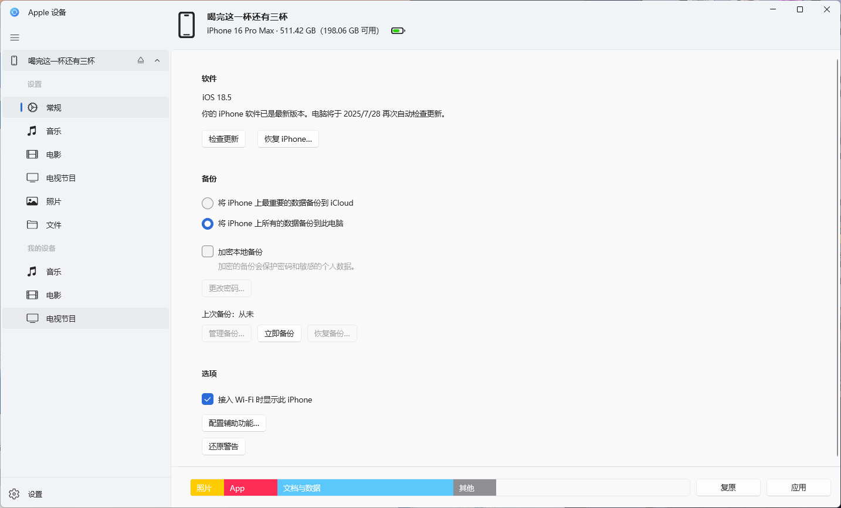Open the 音乐 section under 设置
The image size is (841, 508).
[x=53, y=131]
